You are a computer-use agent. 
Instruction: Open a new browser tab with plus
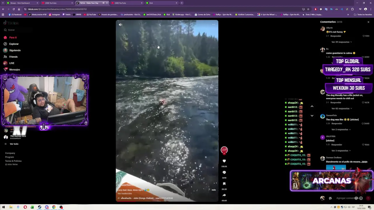[181, 3]
